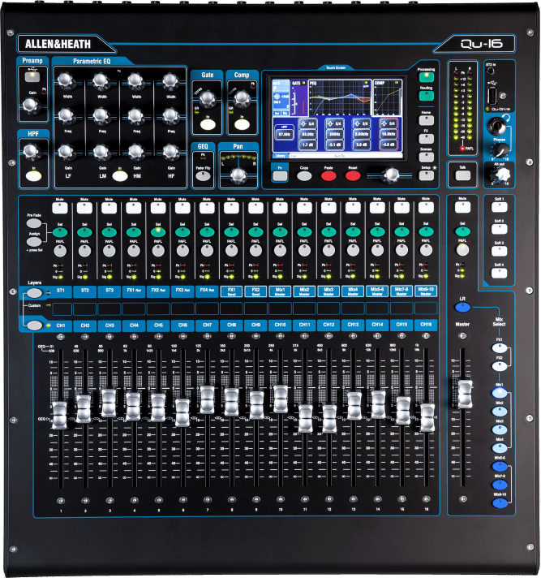This screenshot has height=578, width=541.
Task: Click the touch screen rotary encoder
Action: point(392,175)
